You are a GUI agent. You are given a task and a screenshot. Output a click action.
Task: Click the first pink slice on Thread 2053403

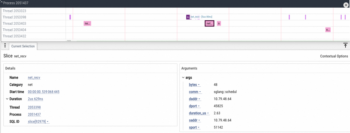(87, 23)
